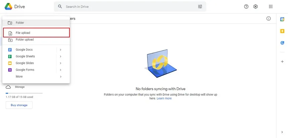Follow the Learn more link

click(164, 98)
